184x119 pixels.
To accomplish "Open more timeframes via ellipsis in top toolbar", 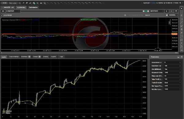I will coord(103,3).
